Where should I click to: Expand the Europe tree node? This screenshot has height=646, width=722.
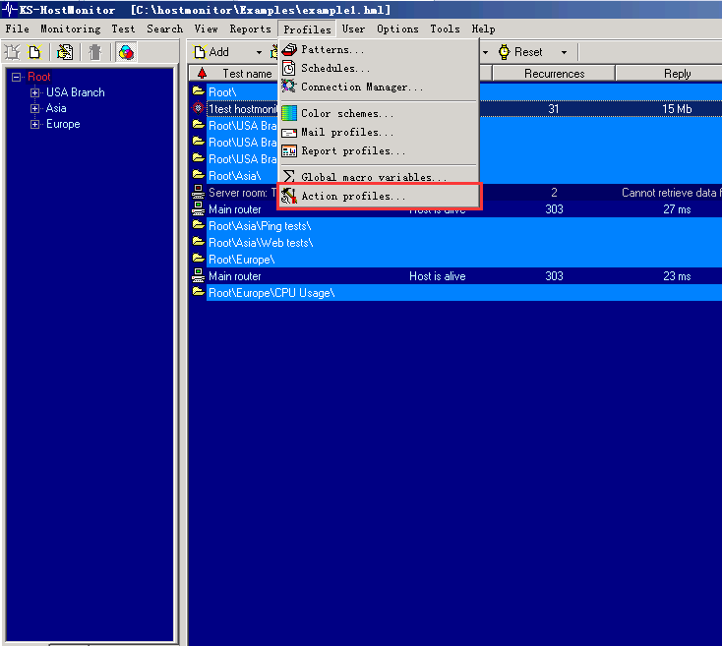[35, 124]
